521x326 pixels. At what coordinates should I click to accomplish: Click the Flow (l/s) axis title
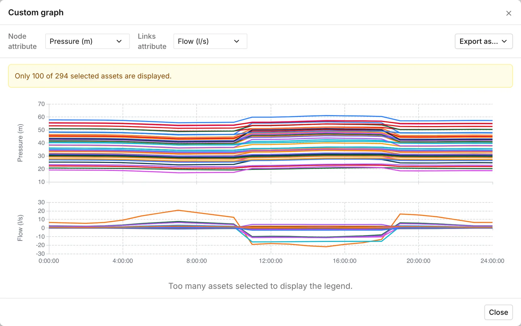tap(20, 228)
